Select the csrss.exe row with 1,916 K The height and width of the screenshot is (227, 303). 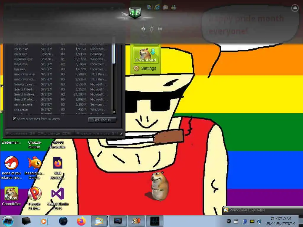pyautogui.click(x=61, y=49)
